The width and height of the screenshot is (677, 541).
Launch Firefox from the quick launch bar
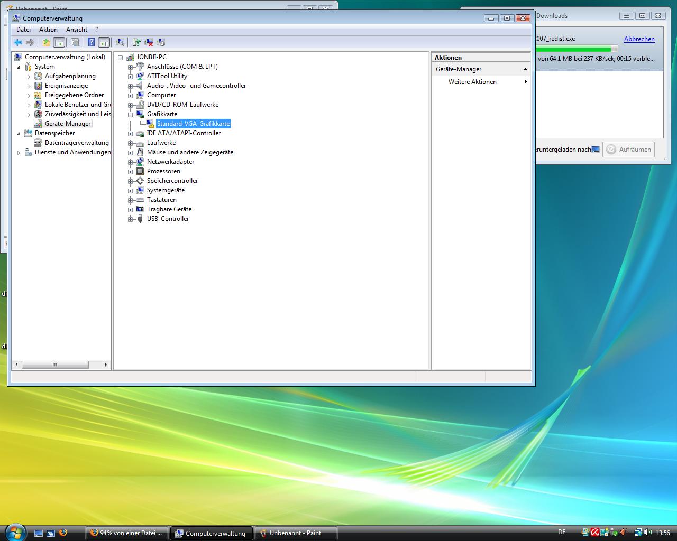click(x=63, y=533)
